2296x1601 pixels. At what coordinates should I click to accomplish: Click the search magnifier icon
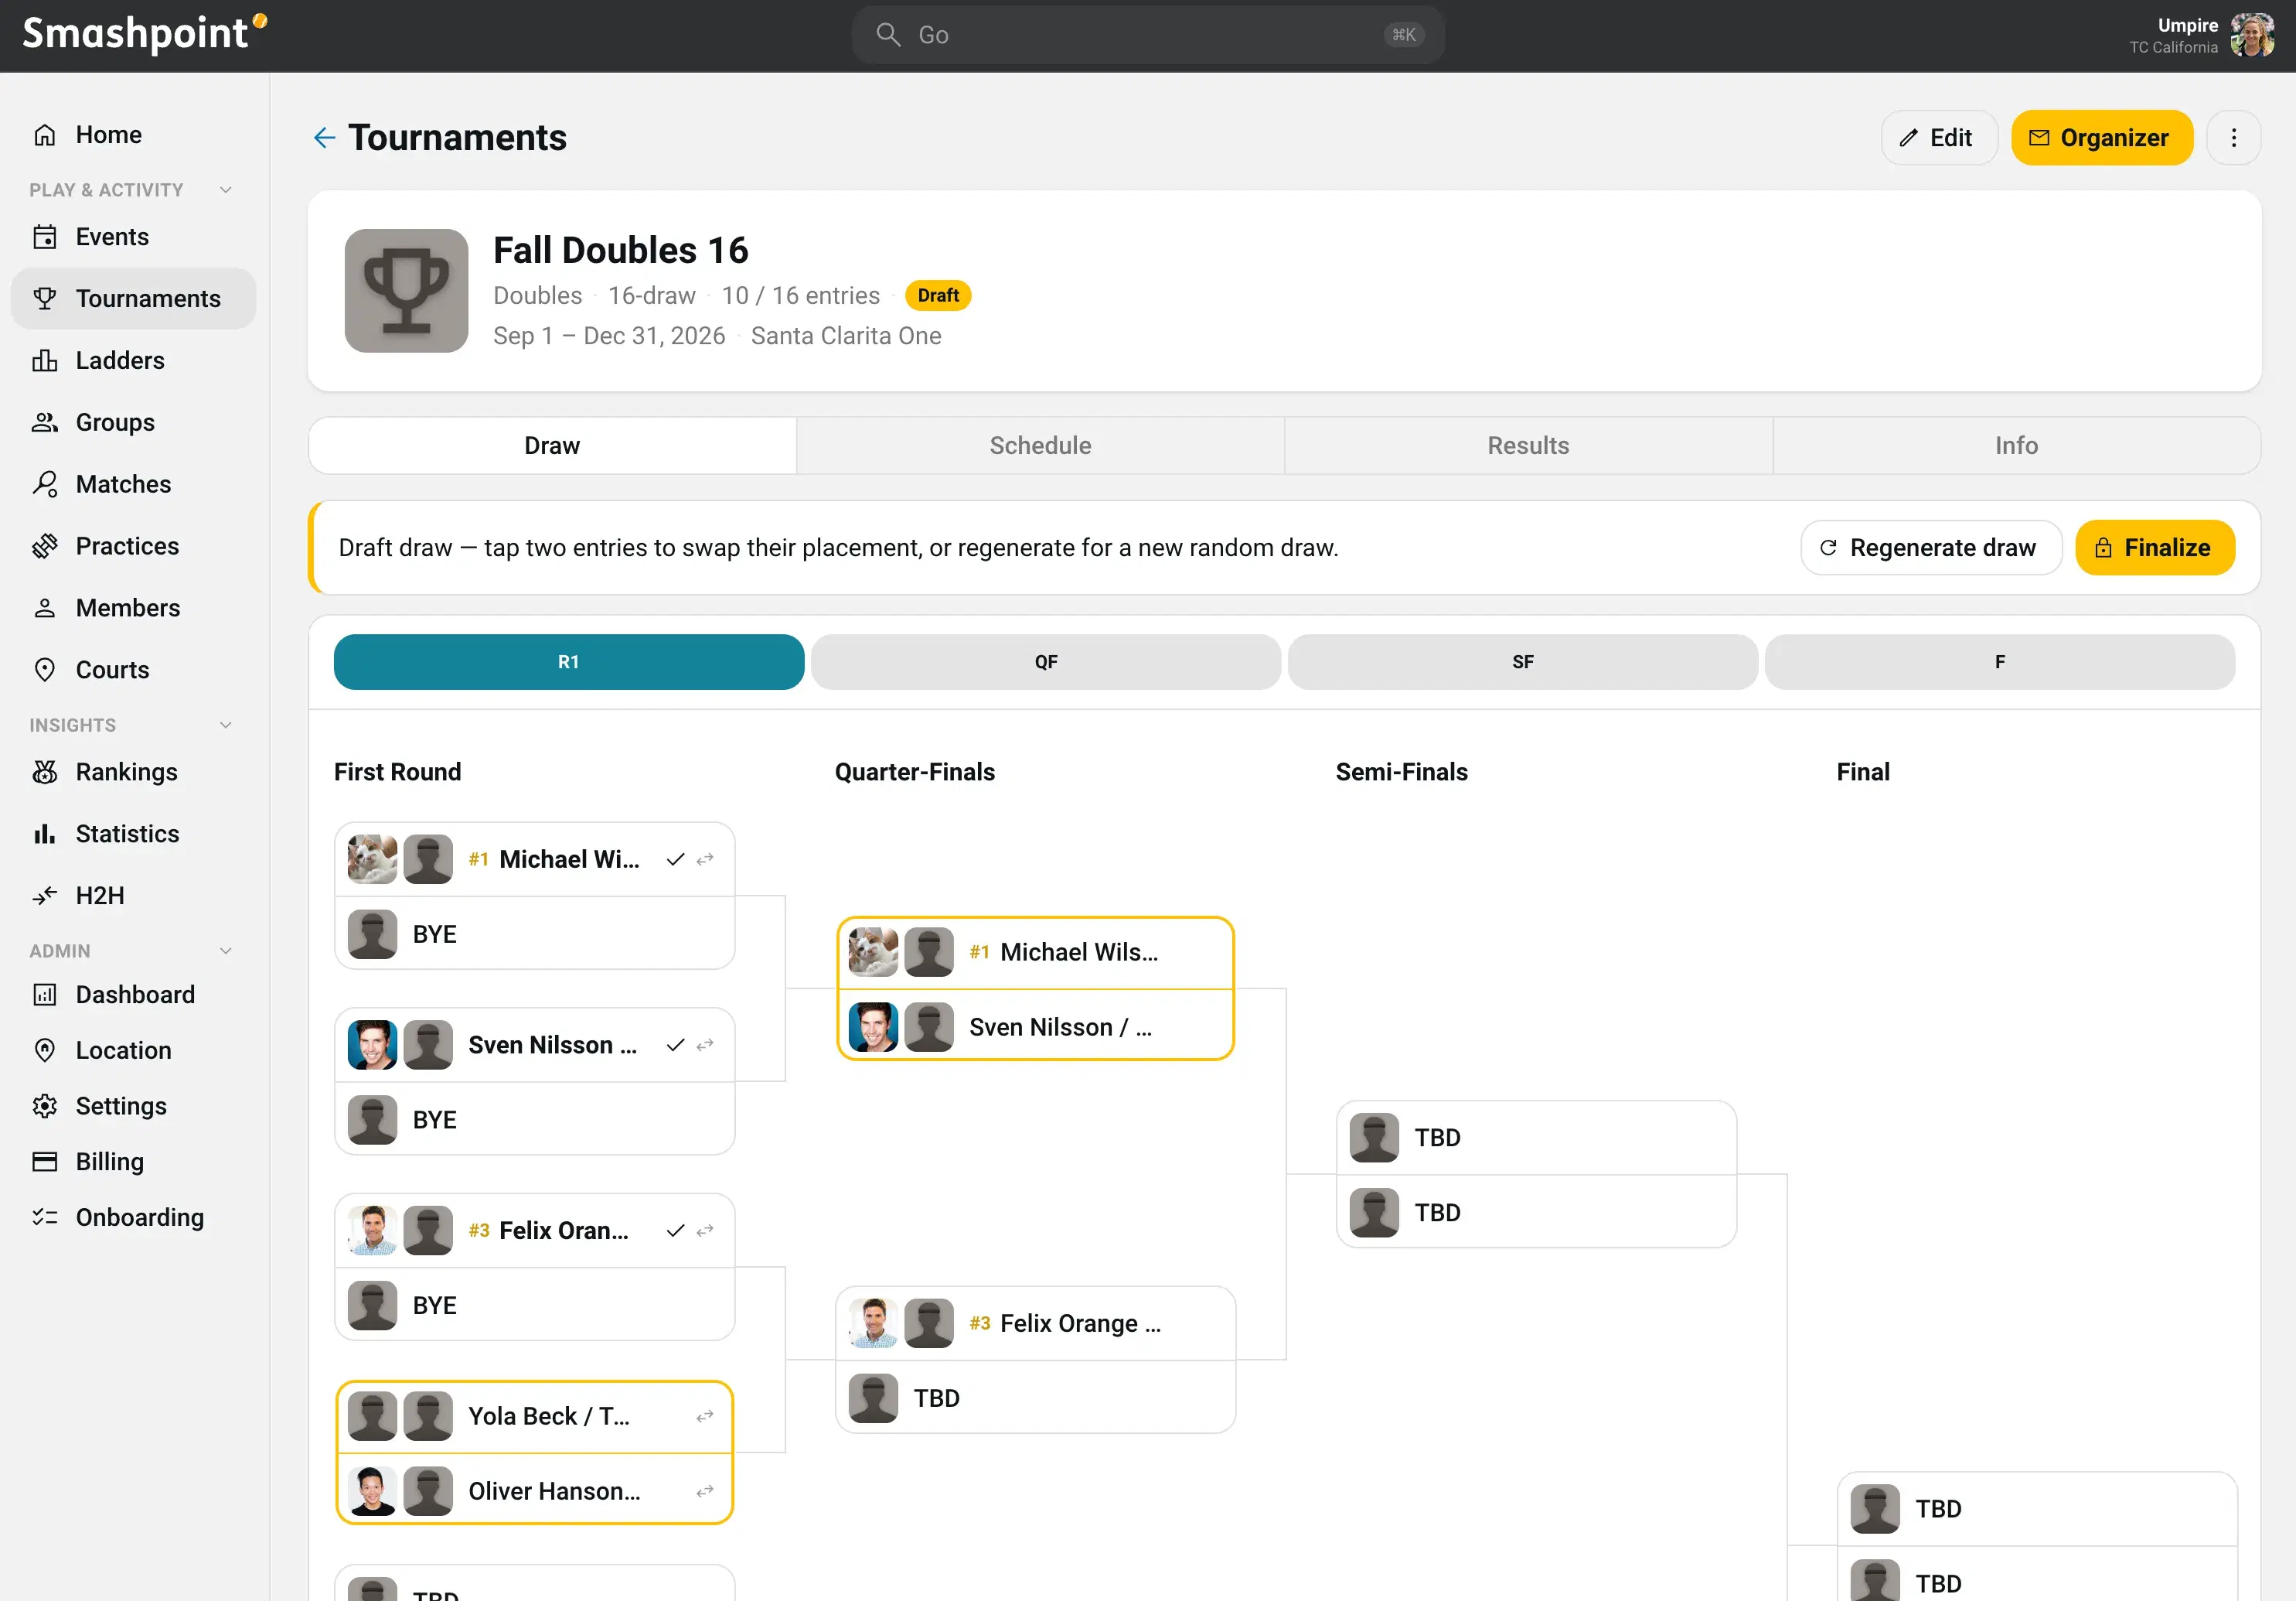click(888, 35)
